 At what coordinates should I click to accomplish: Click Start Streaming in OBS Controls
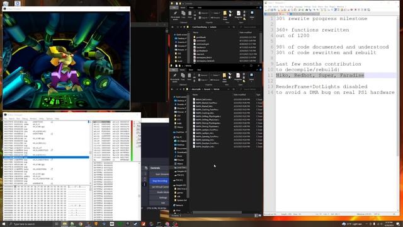coord(159,174)
